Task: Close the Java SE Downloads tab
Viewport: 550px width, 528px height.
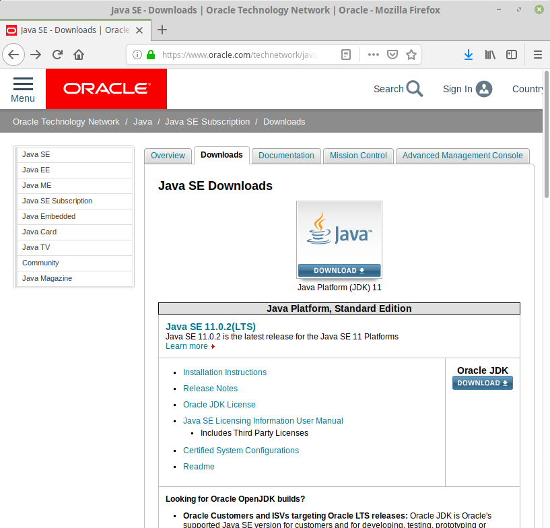Action: coord(139,30)
